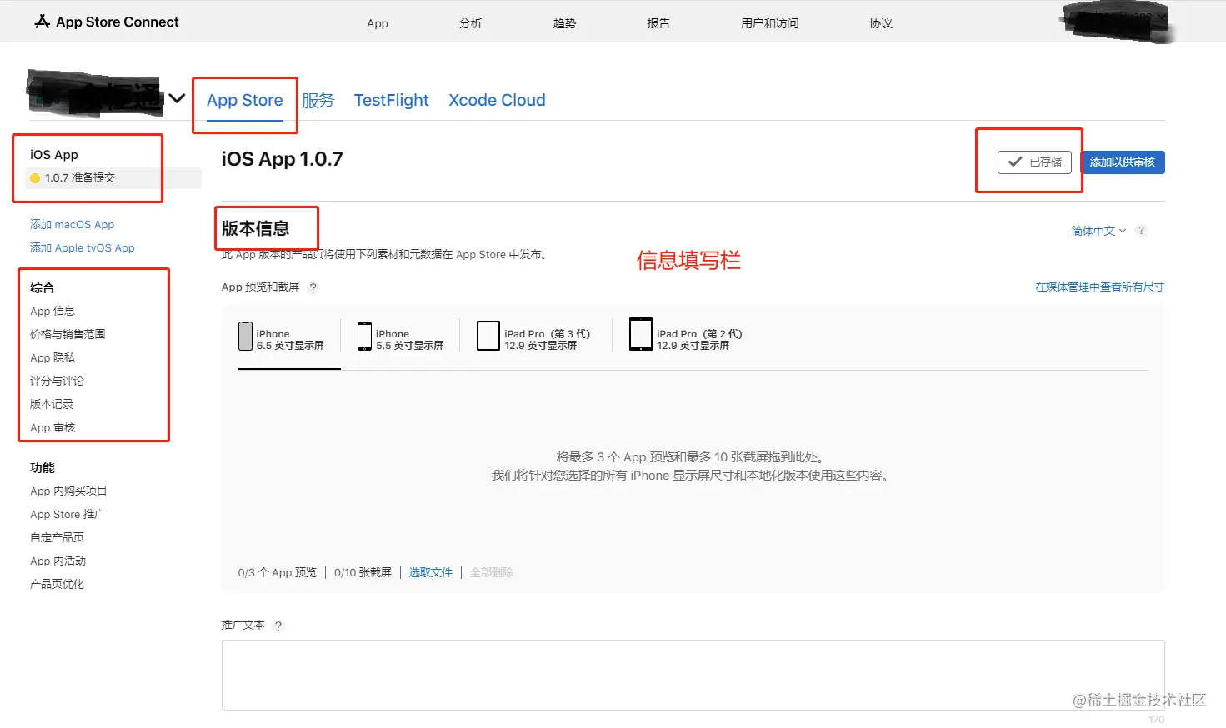Click the 添加 macOS App link

[72, 225]
